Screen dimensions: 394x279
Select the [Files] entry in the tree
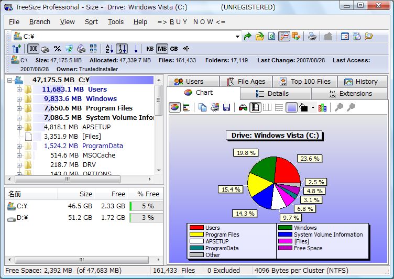pyautogui.click(x=92, y=137)
